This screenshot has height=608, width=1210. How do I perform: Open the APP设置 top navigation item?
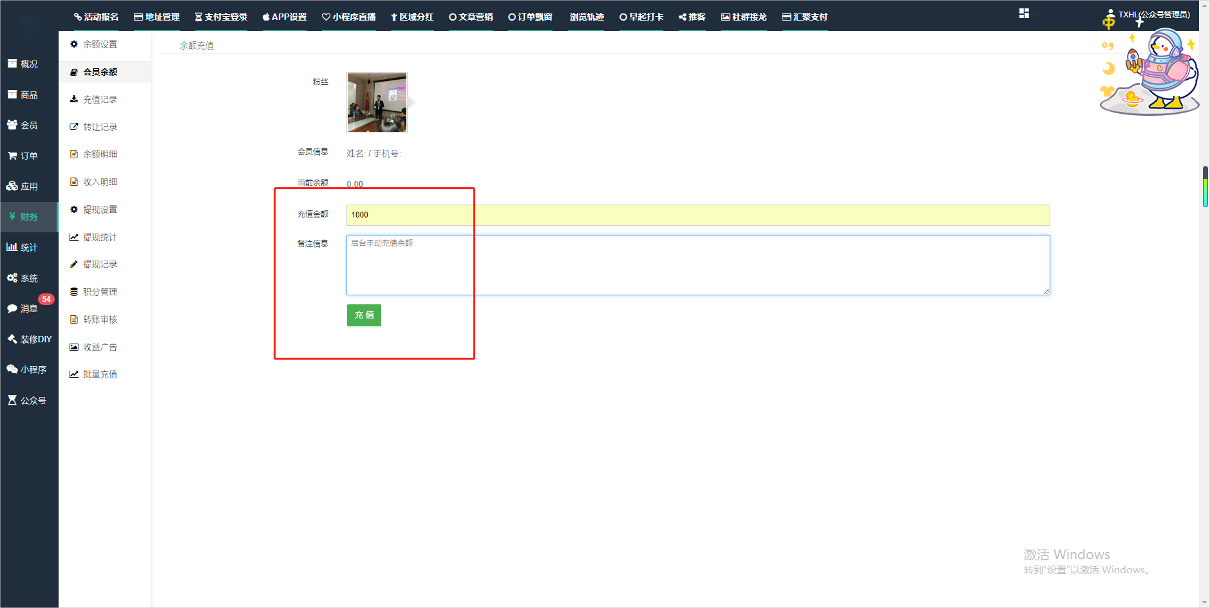tap(285, 17)
